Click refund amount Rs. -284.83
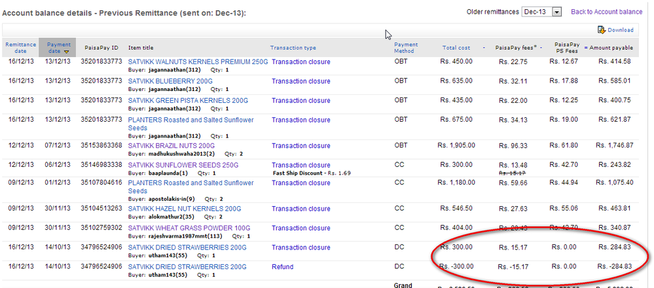Image resolution: width=654 pixels, height=288 pixels. coord(614,267)
